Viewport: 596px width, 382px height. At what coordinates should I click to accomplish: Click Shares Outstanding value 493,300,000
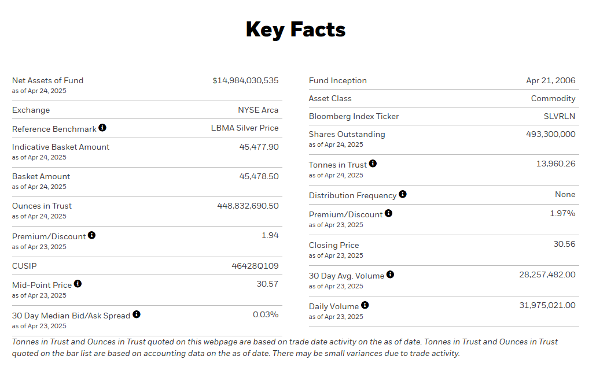click(547, 135)
